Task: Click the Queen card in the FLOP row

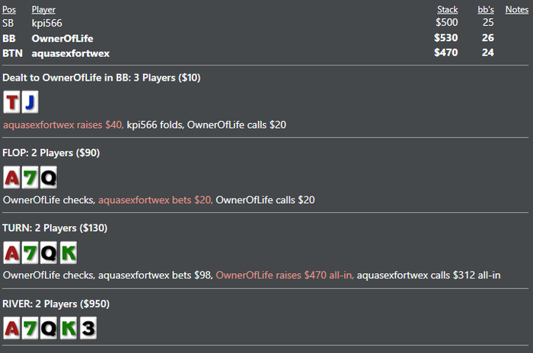Action: click(48, 178)
